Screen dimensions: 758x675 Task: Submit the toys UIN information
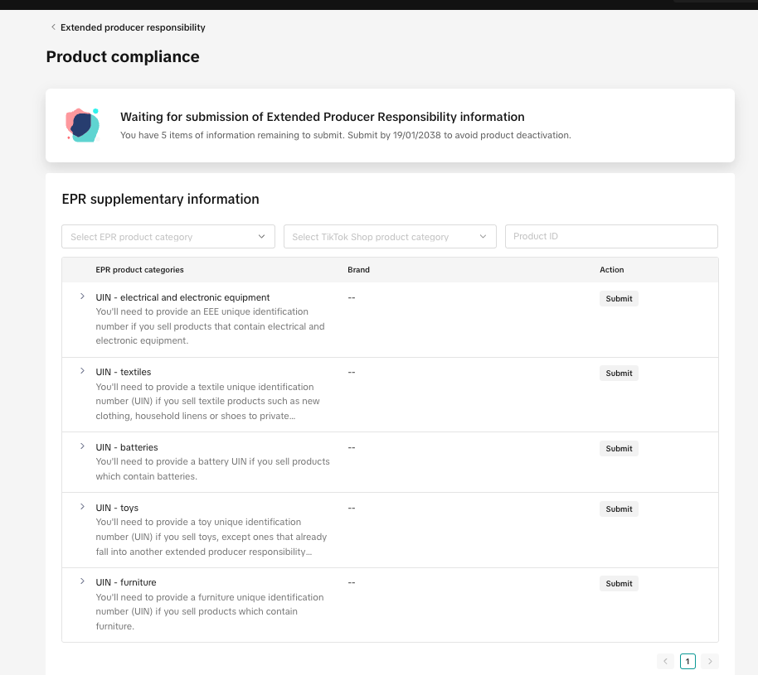pos(619,509)
